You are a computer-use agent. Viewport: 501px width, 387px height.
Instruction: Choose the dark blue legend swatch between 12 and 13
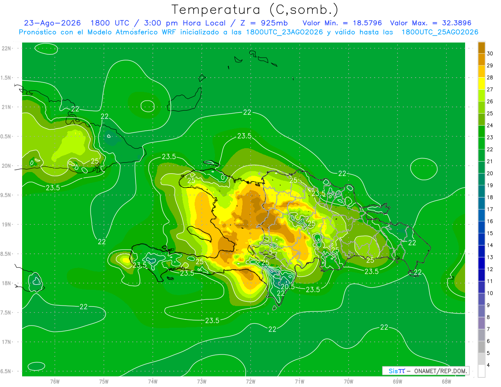click(x=481, y=263)
